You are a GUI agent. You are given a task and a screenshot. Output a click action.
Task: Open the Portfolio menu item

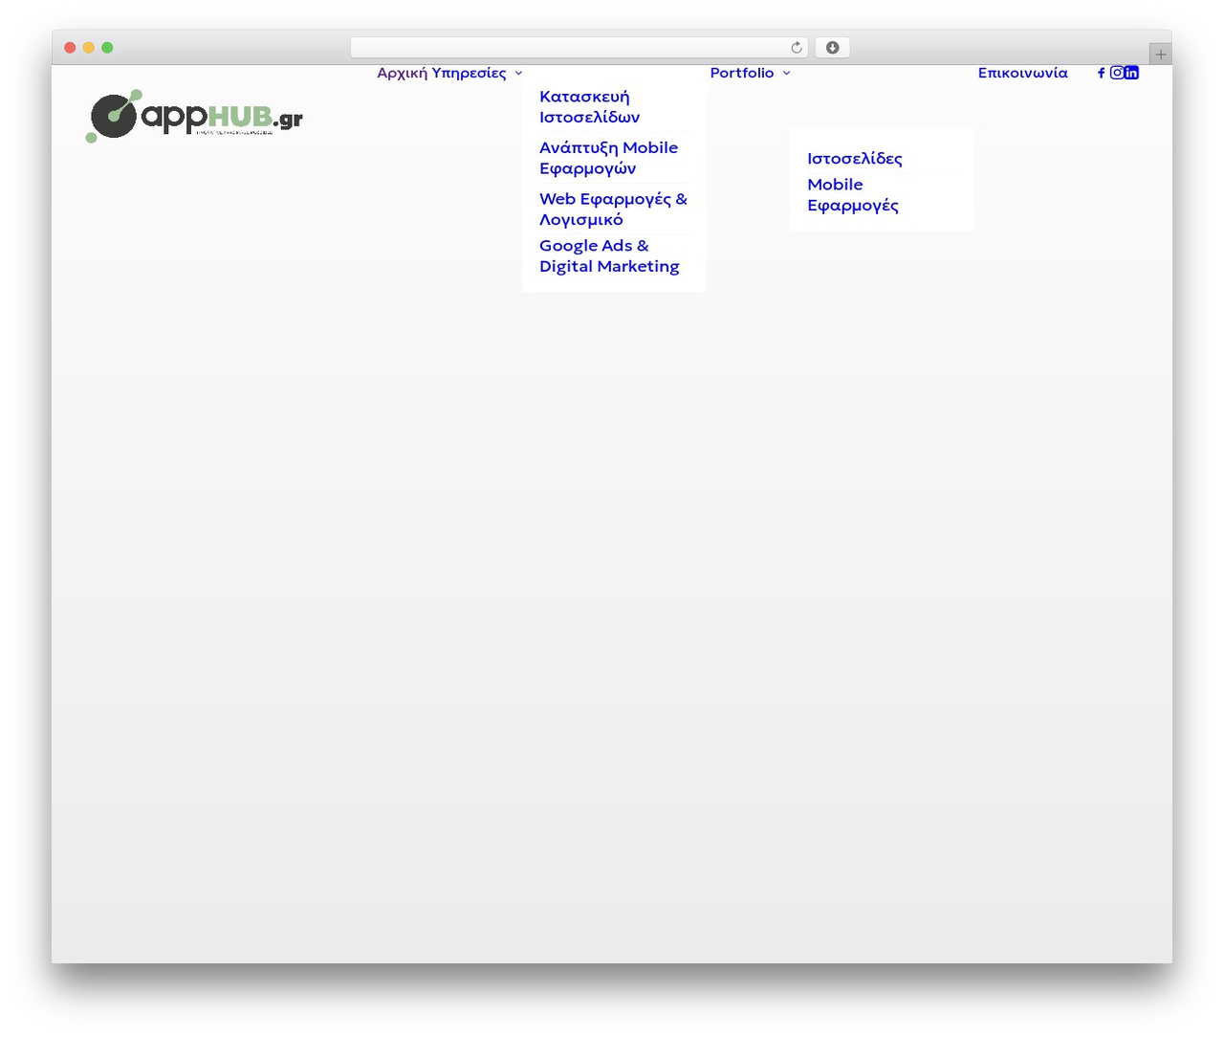[x=742, y=73]
